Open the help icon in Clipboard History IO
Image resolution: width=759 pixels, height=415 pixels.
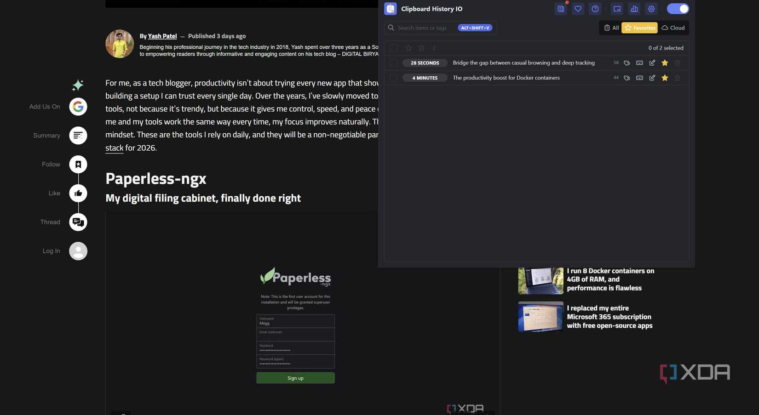coord(595,9)
